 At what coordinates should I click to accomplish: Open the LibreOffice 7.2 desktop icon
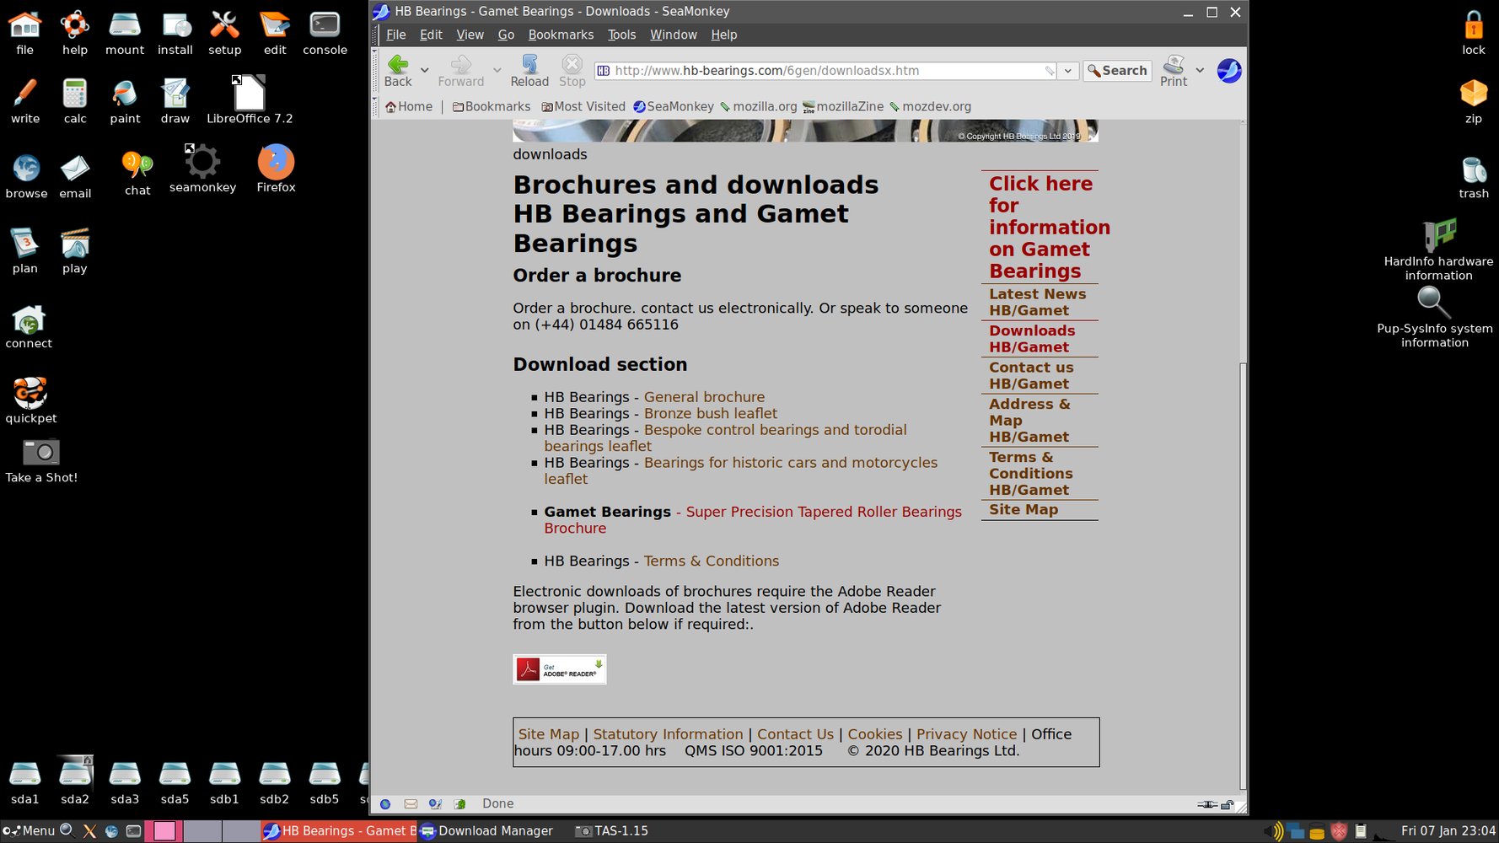[x=250, y=94]
